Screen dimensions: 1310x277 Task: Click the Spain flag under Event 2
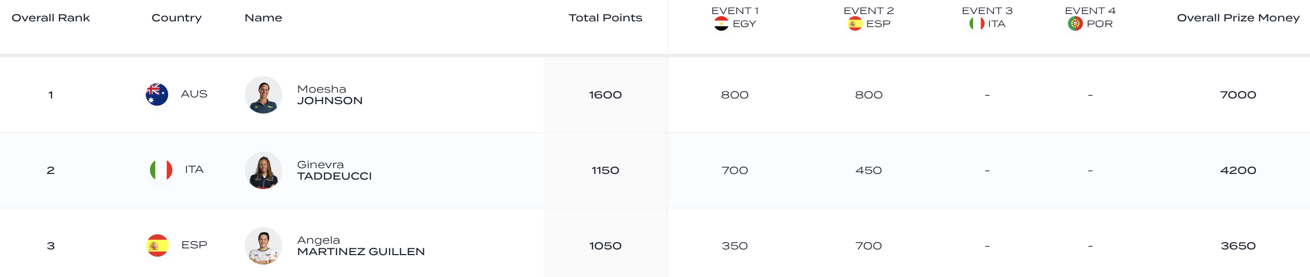855,24
